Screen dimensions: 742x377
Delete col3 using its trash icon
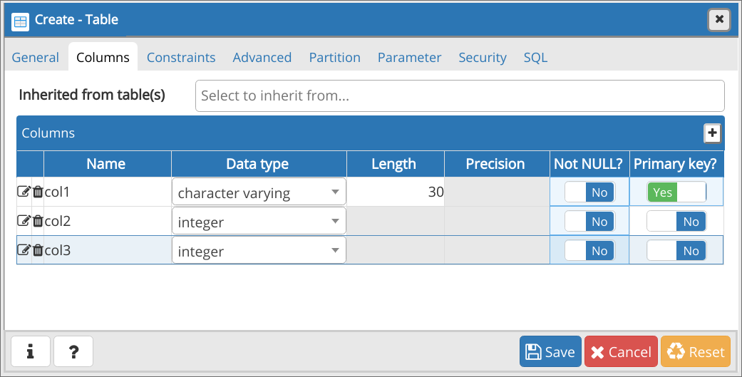pos(38,250)
